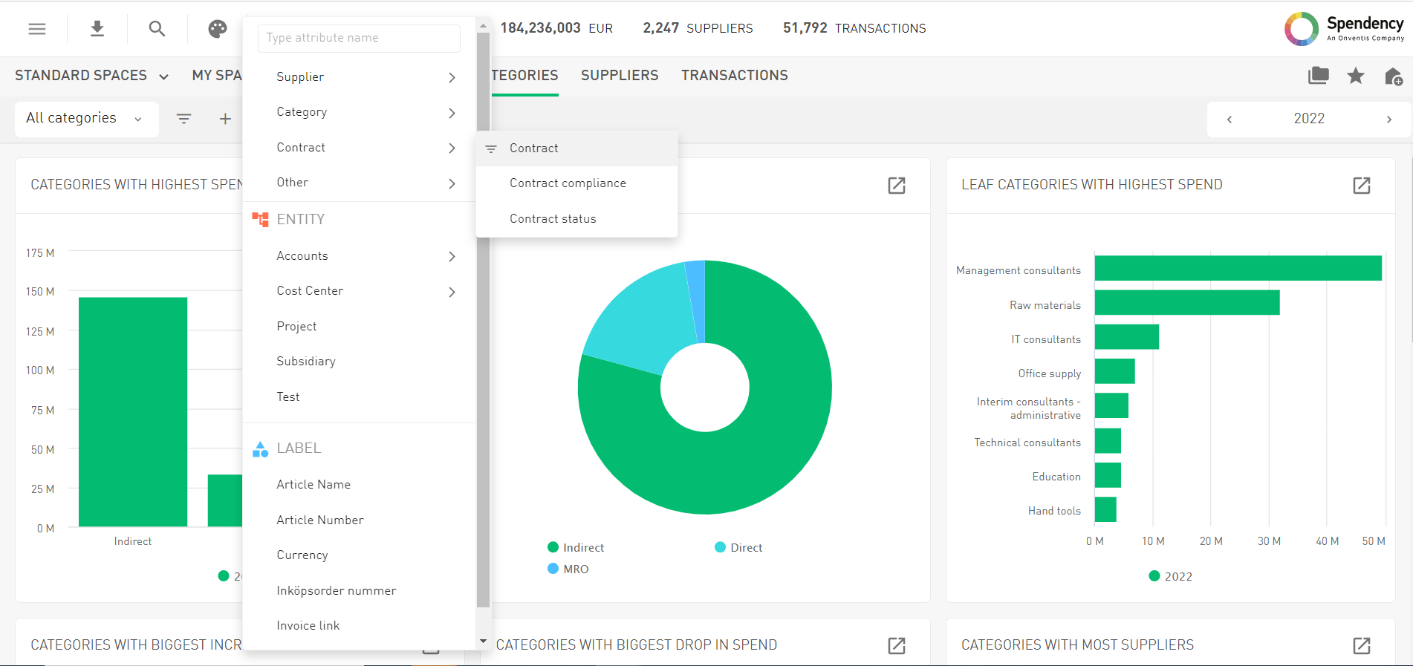Viewport: 1413px width, 666px height.
Task: Open the hamburger main menu
Action: [37, 29]
